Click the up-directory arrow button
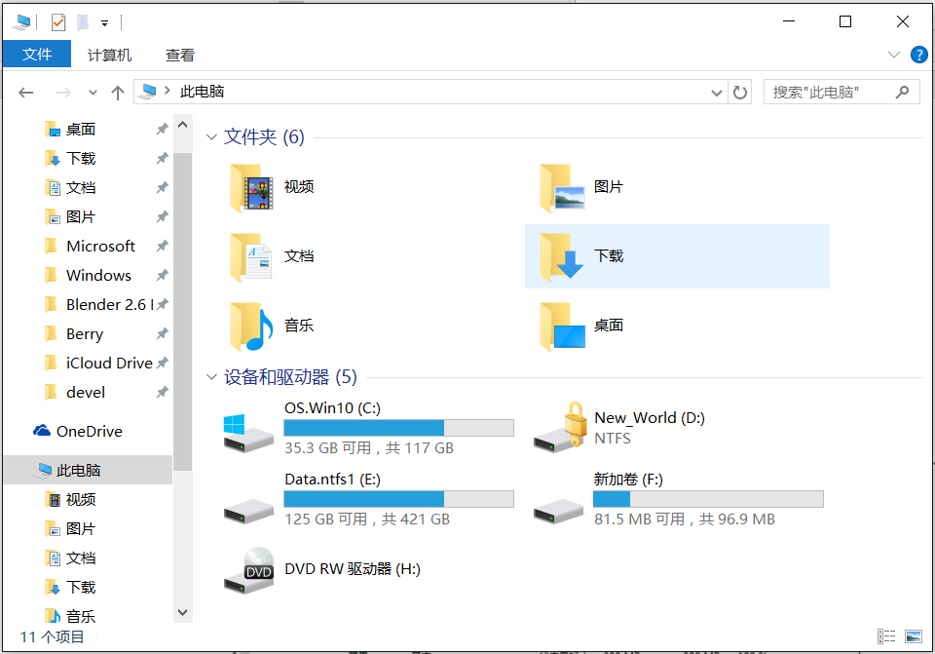 coord(118,93)
